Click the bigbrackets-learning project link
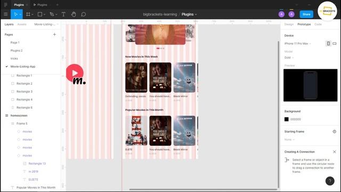 [x=160, y=14]
